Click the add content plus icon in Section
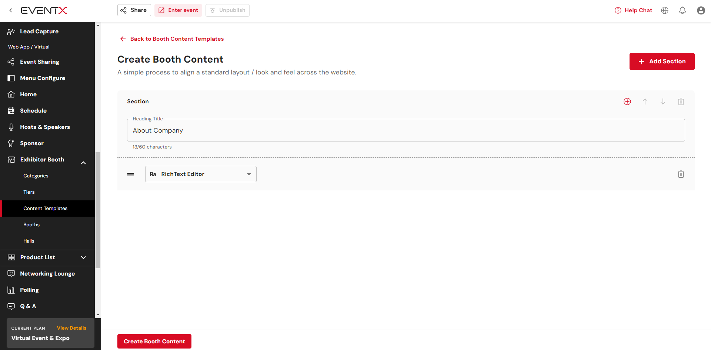Screen dimensions: 711x350 pyautogui.click(x=627, y=101)
